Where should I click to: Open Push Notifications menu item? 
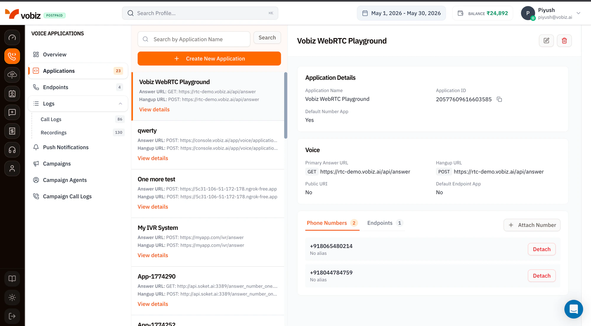(78, 147)
